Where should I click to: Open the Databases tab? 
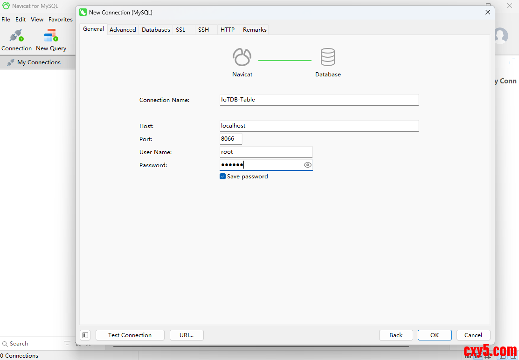tap(156, 30)
